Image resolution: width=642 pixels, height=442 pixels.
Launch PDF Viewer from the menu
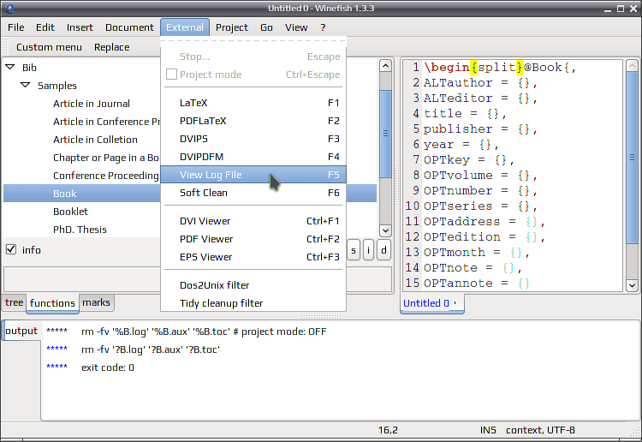point(253,239)
